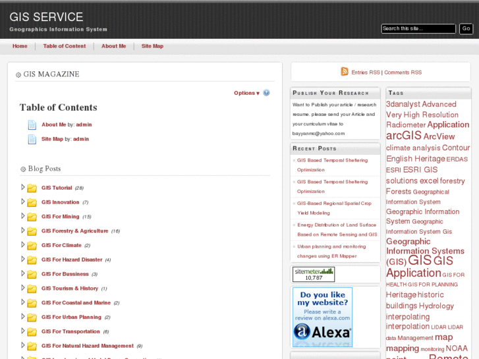
Task: Expand the GIS For Hazard Disaster category
Action: click(x=22, y=259)
